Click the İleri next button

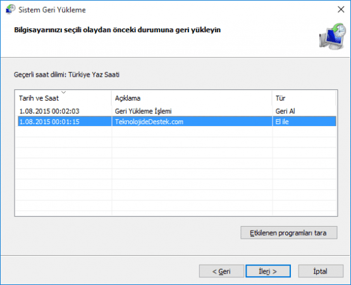coord(268,271)
